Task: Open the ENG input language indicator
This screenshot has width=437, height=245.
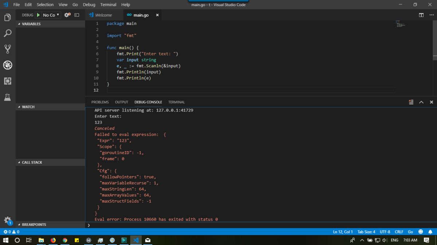Action: 394,240
